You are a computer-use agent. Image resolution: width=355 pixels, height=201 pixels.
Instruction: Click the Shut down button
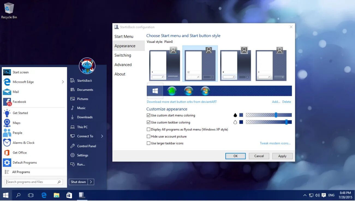pos(78,182)
